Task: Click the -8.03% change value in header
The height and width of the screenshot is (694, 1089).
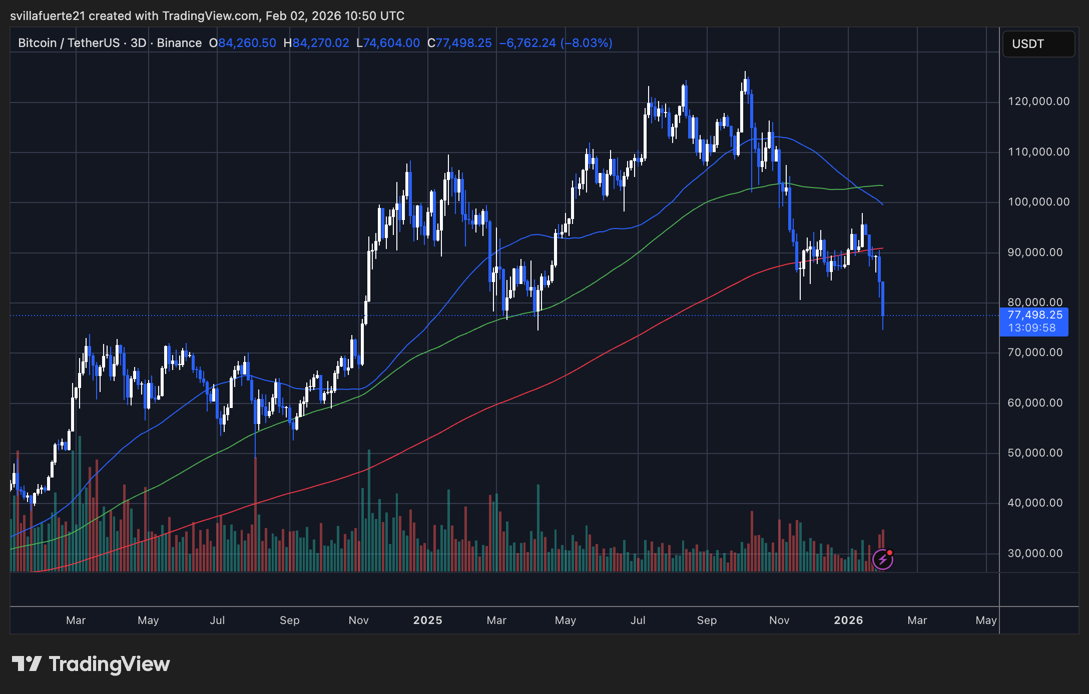Action: [x=587, y=43]
